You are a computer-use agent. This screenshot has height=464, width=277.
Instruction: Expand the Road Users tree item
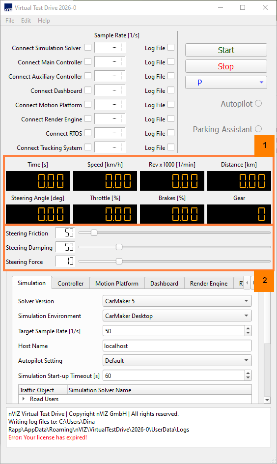(x=24, y=399)
